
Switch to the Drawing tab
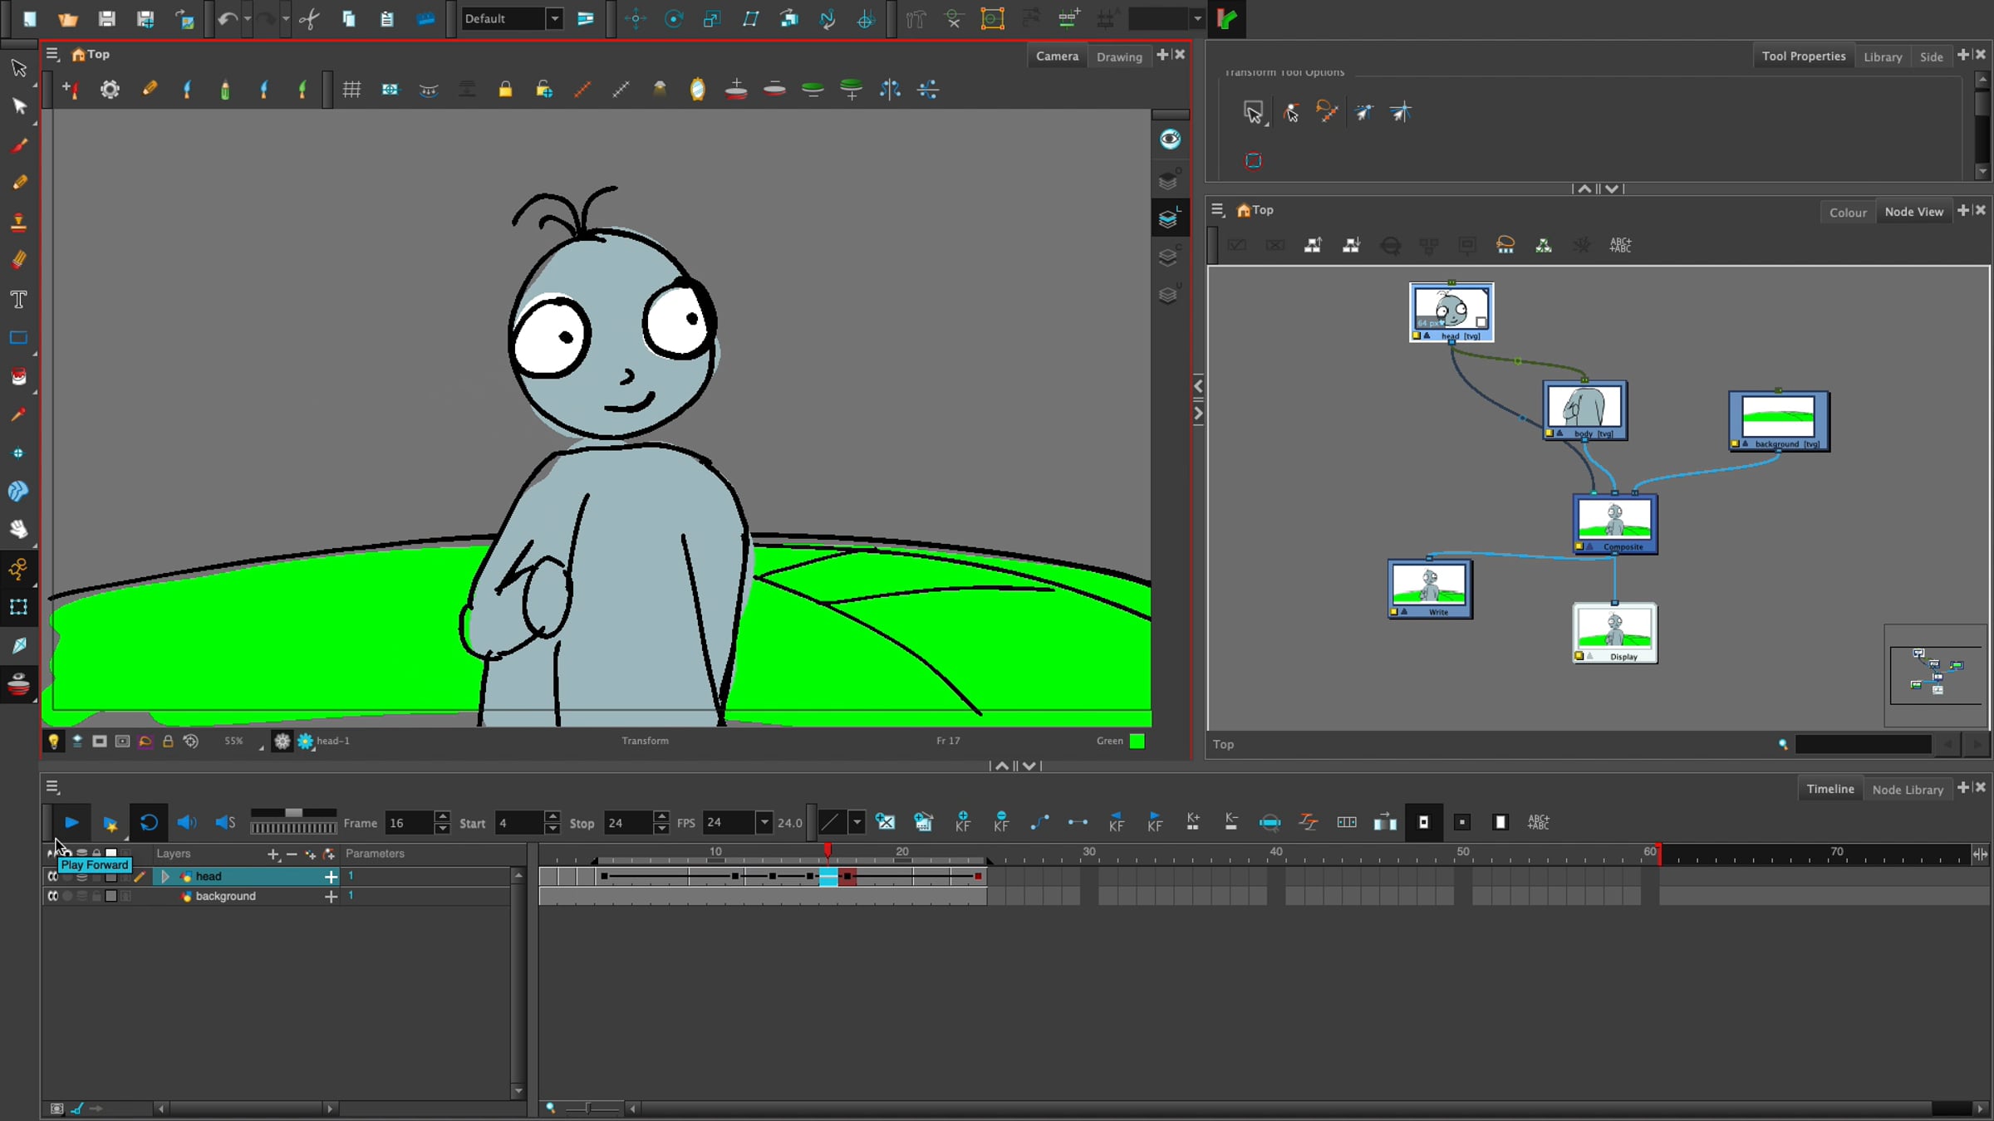1118,56
